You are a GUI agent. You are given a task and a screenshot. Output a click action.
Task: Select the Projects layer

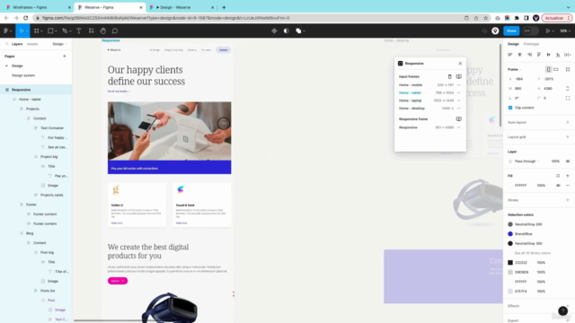(x=32, y=109)
